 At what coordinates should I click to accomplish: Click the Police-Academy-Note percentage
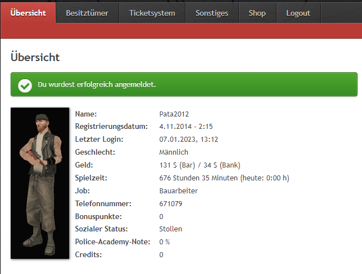coord(164,242)
